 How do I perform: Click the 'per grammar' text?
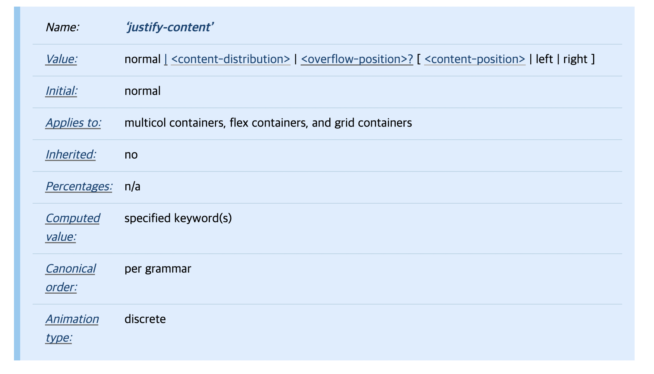(157, 268)
